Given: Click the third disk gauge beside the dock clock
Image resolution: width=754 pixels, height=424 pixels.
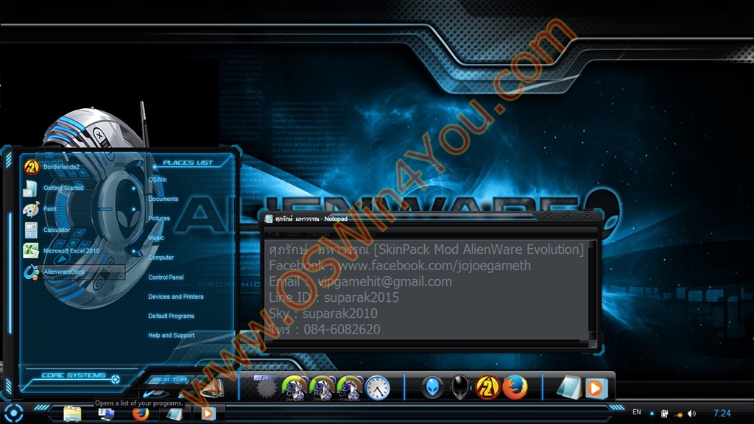Looking at the screenshot, I should pos(350,387).
